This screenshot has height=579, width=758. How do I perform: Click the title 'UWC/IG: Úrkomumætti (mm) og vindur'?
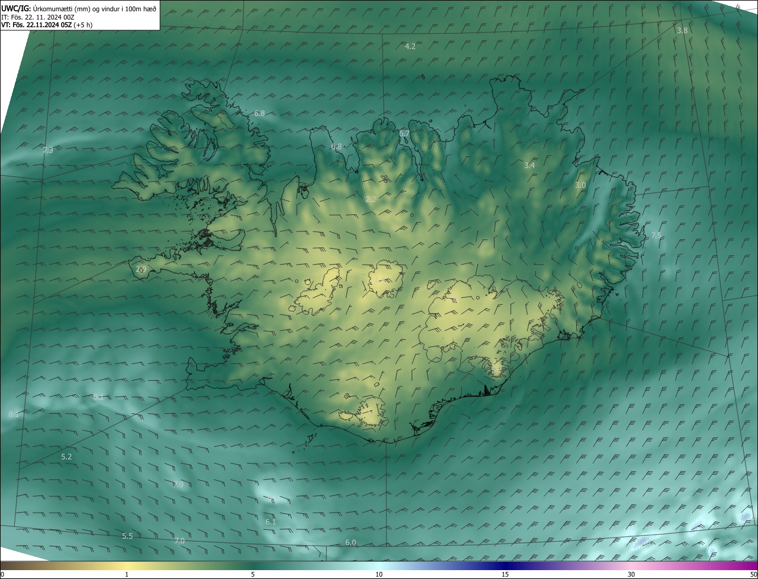(79, 8)
